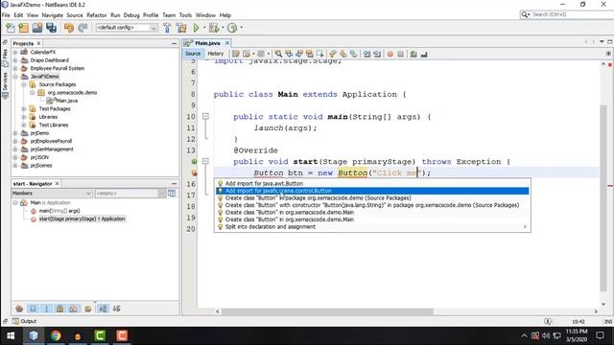This screenshot has width=614, height=345.
Task: Click the Comment editor toolbar icon
Action: [x=413, y=54]
